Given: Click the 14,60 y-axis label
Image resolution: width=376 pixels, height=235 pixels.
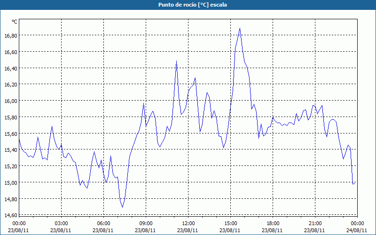Looking at the screenshot, I should coord(11,215).
